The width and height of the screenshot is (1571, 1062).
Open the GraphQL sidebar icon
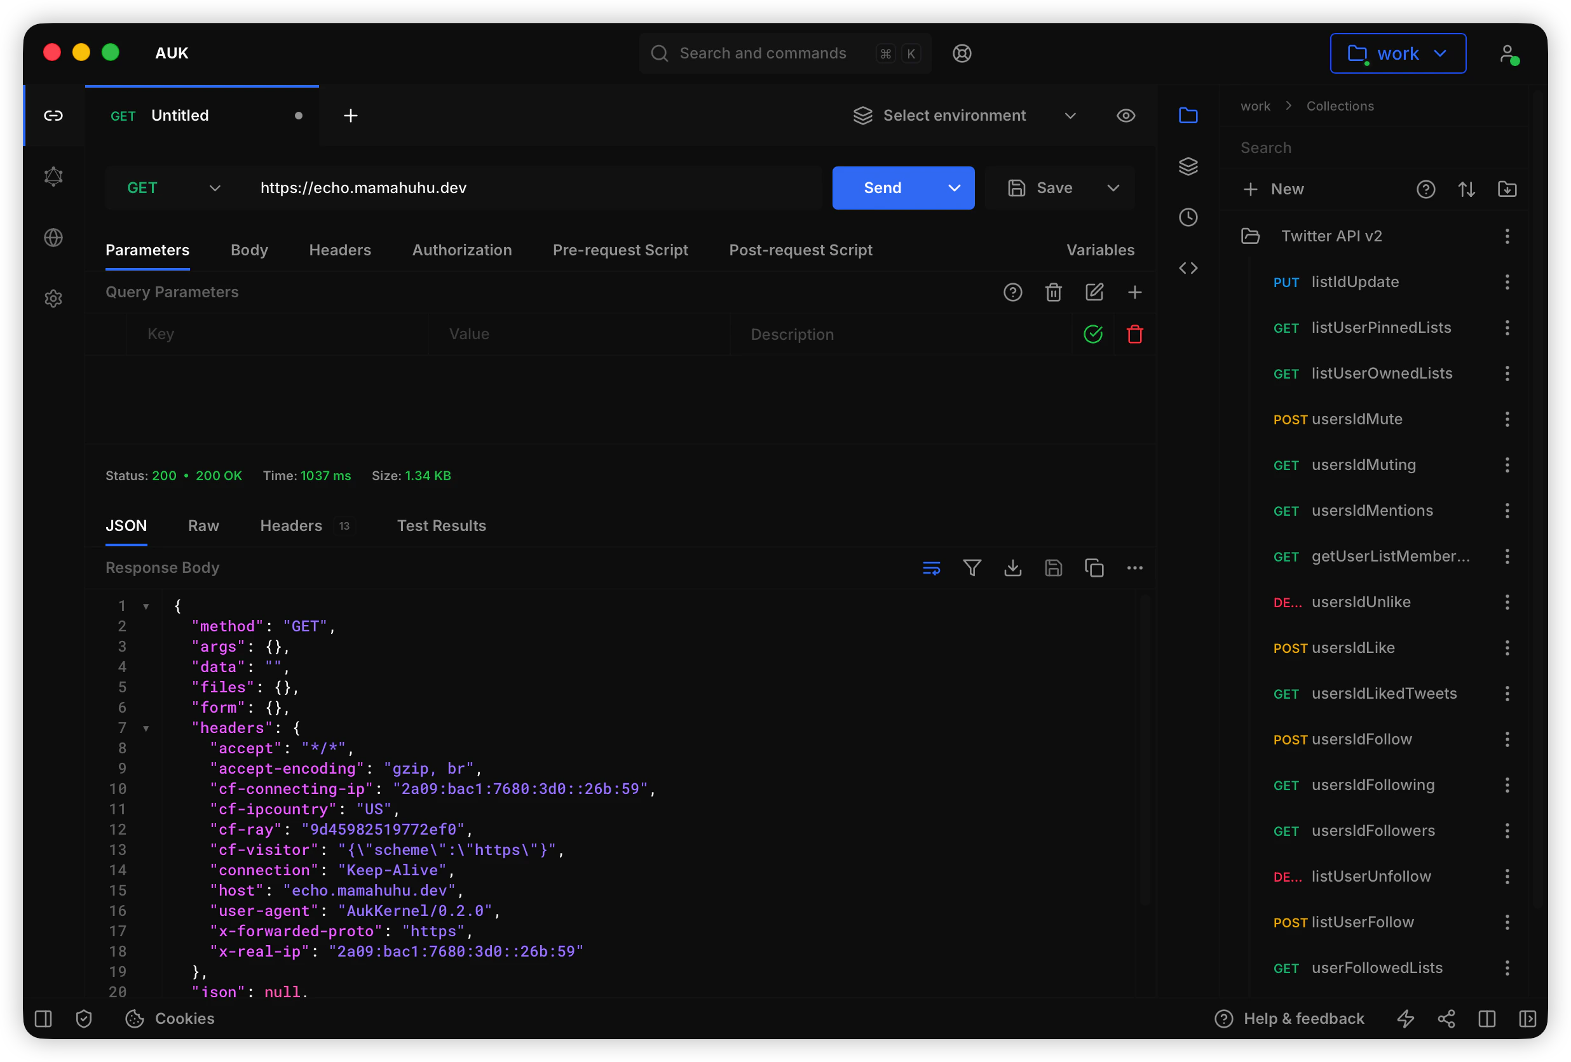click(x=53, y=177)
